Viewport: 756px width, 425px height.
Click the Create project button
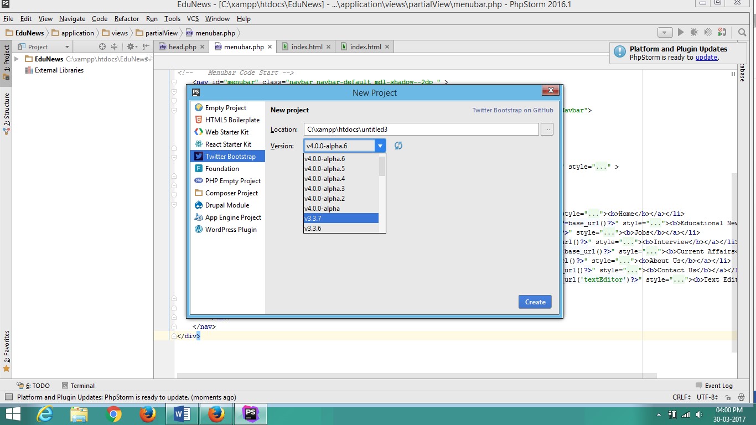tap(535, 302)
